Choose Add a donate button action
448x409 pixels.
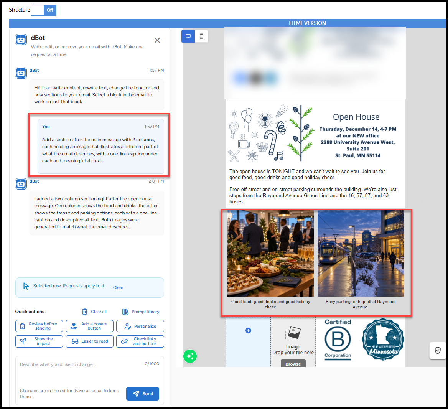pos(89,326)
